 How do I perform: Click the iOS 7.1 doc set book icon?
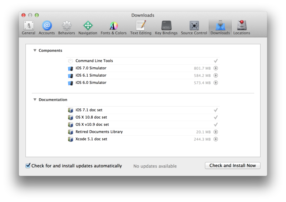tap(70, 110)
